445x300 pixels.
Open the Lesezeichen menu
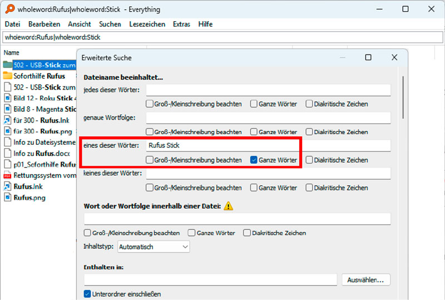147,24
